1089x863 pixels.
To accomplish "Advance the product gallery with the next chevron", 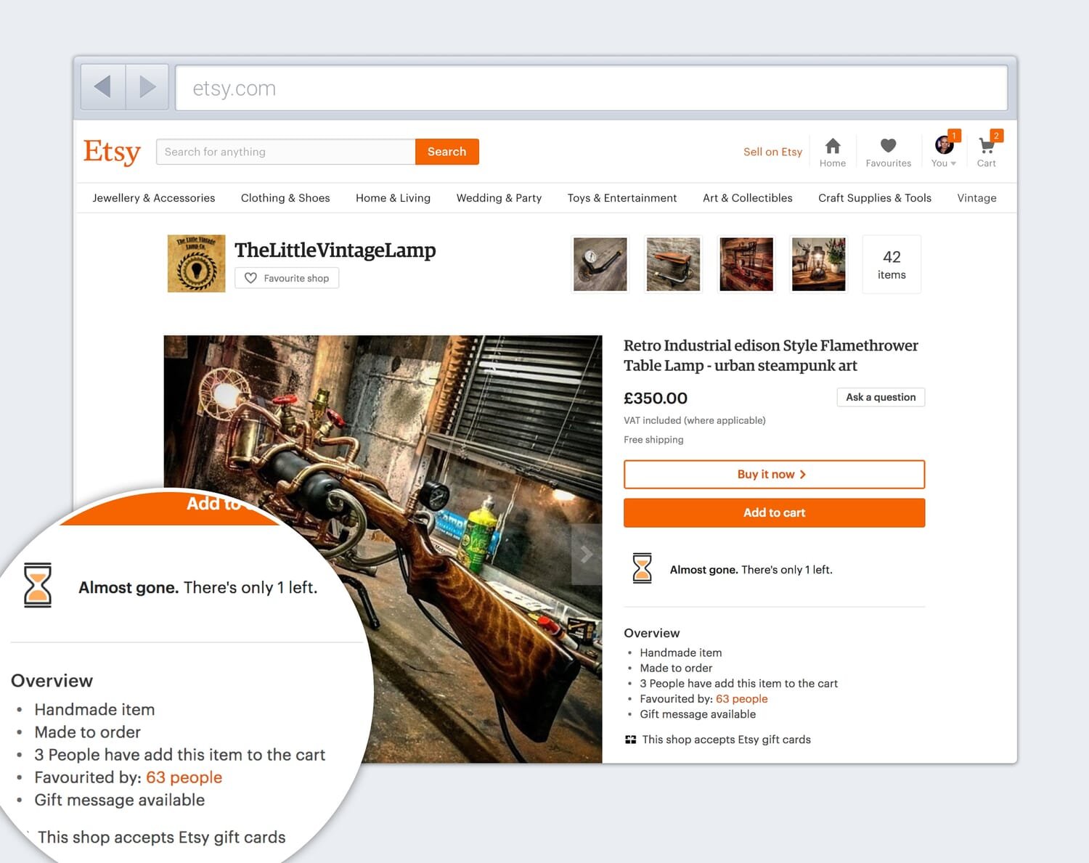I will click(x=587, y=554).
